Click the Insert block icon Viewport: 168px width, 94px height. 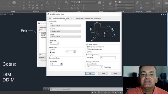[x=99, y=3]
